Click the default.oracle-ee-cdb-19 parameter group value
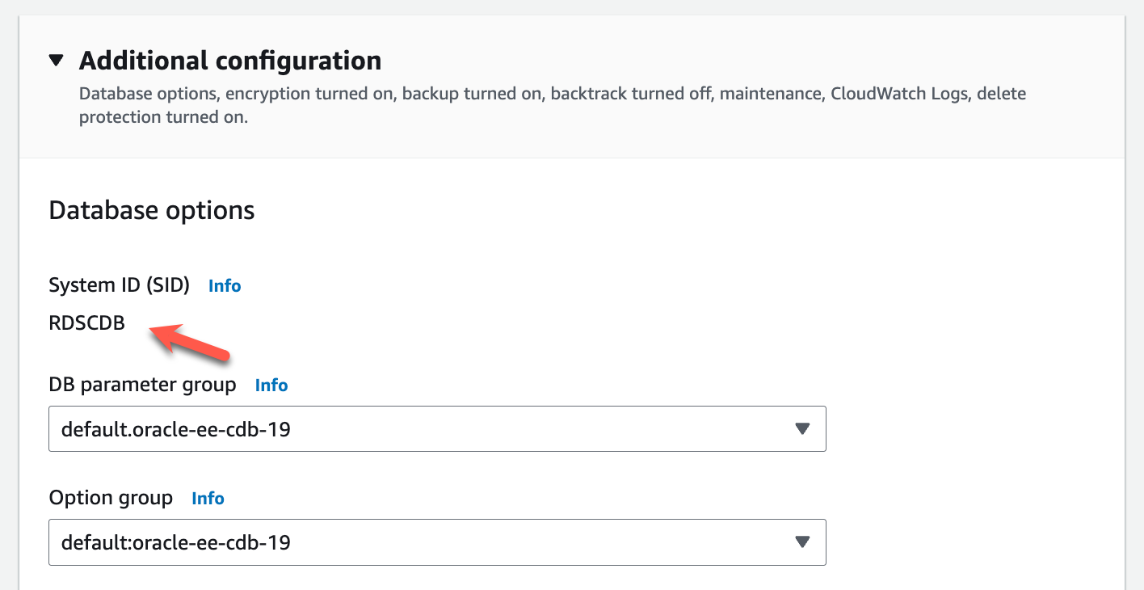This screenshot has height=590, width=1144. 176,429
